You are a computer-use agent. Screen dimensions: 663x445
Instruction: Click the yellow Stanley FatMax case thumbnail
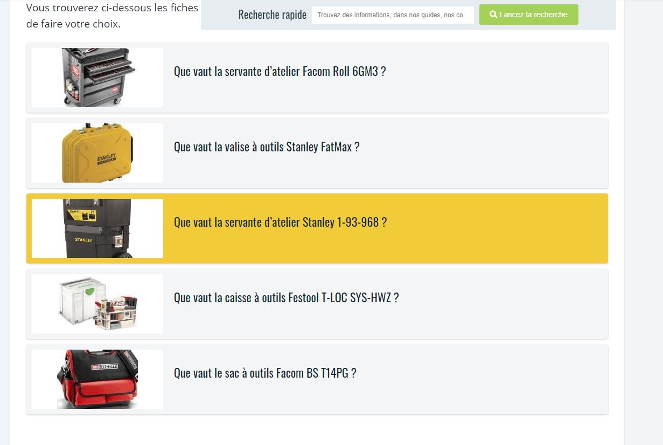[x=97, y=153]
